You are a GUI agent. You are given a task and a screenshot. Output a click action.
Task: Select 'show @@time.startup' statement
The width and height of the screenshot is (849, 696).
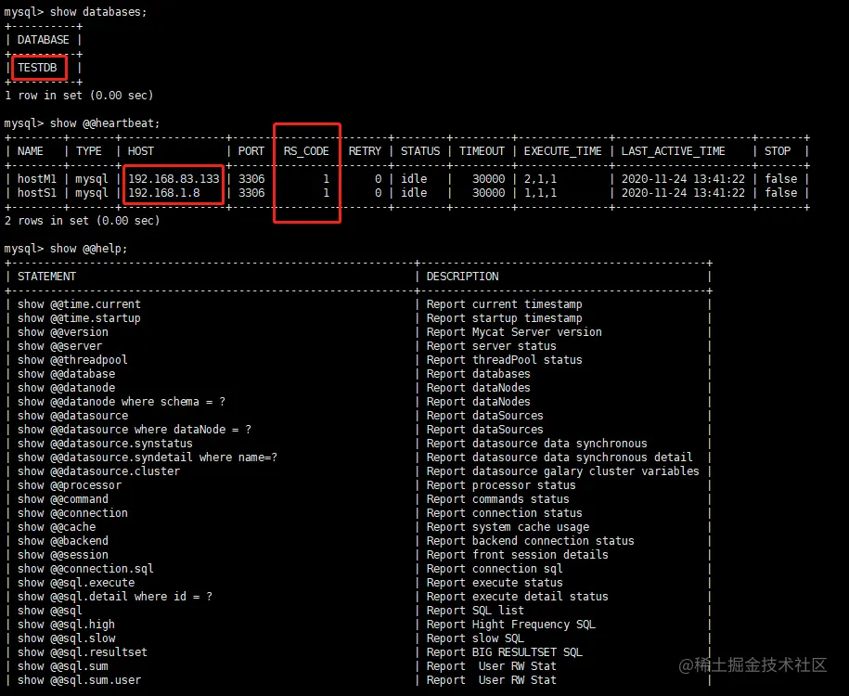[79, 318]
